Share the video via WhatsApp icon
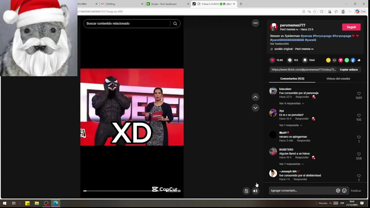This screenshot has width=370, height=208. 347,60
